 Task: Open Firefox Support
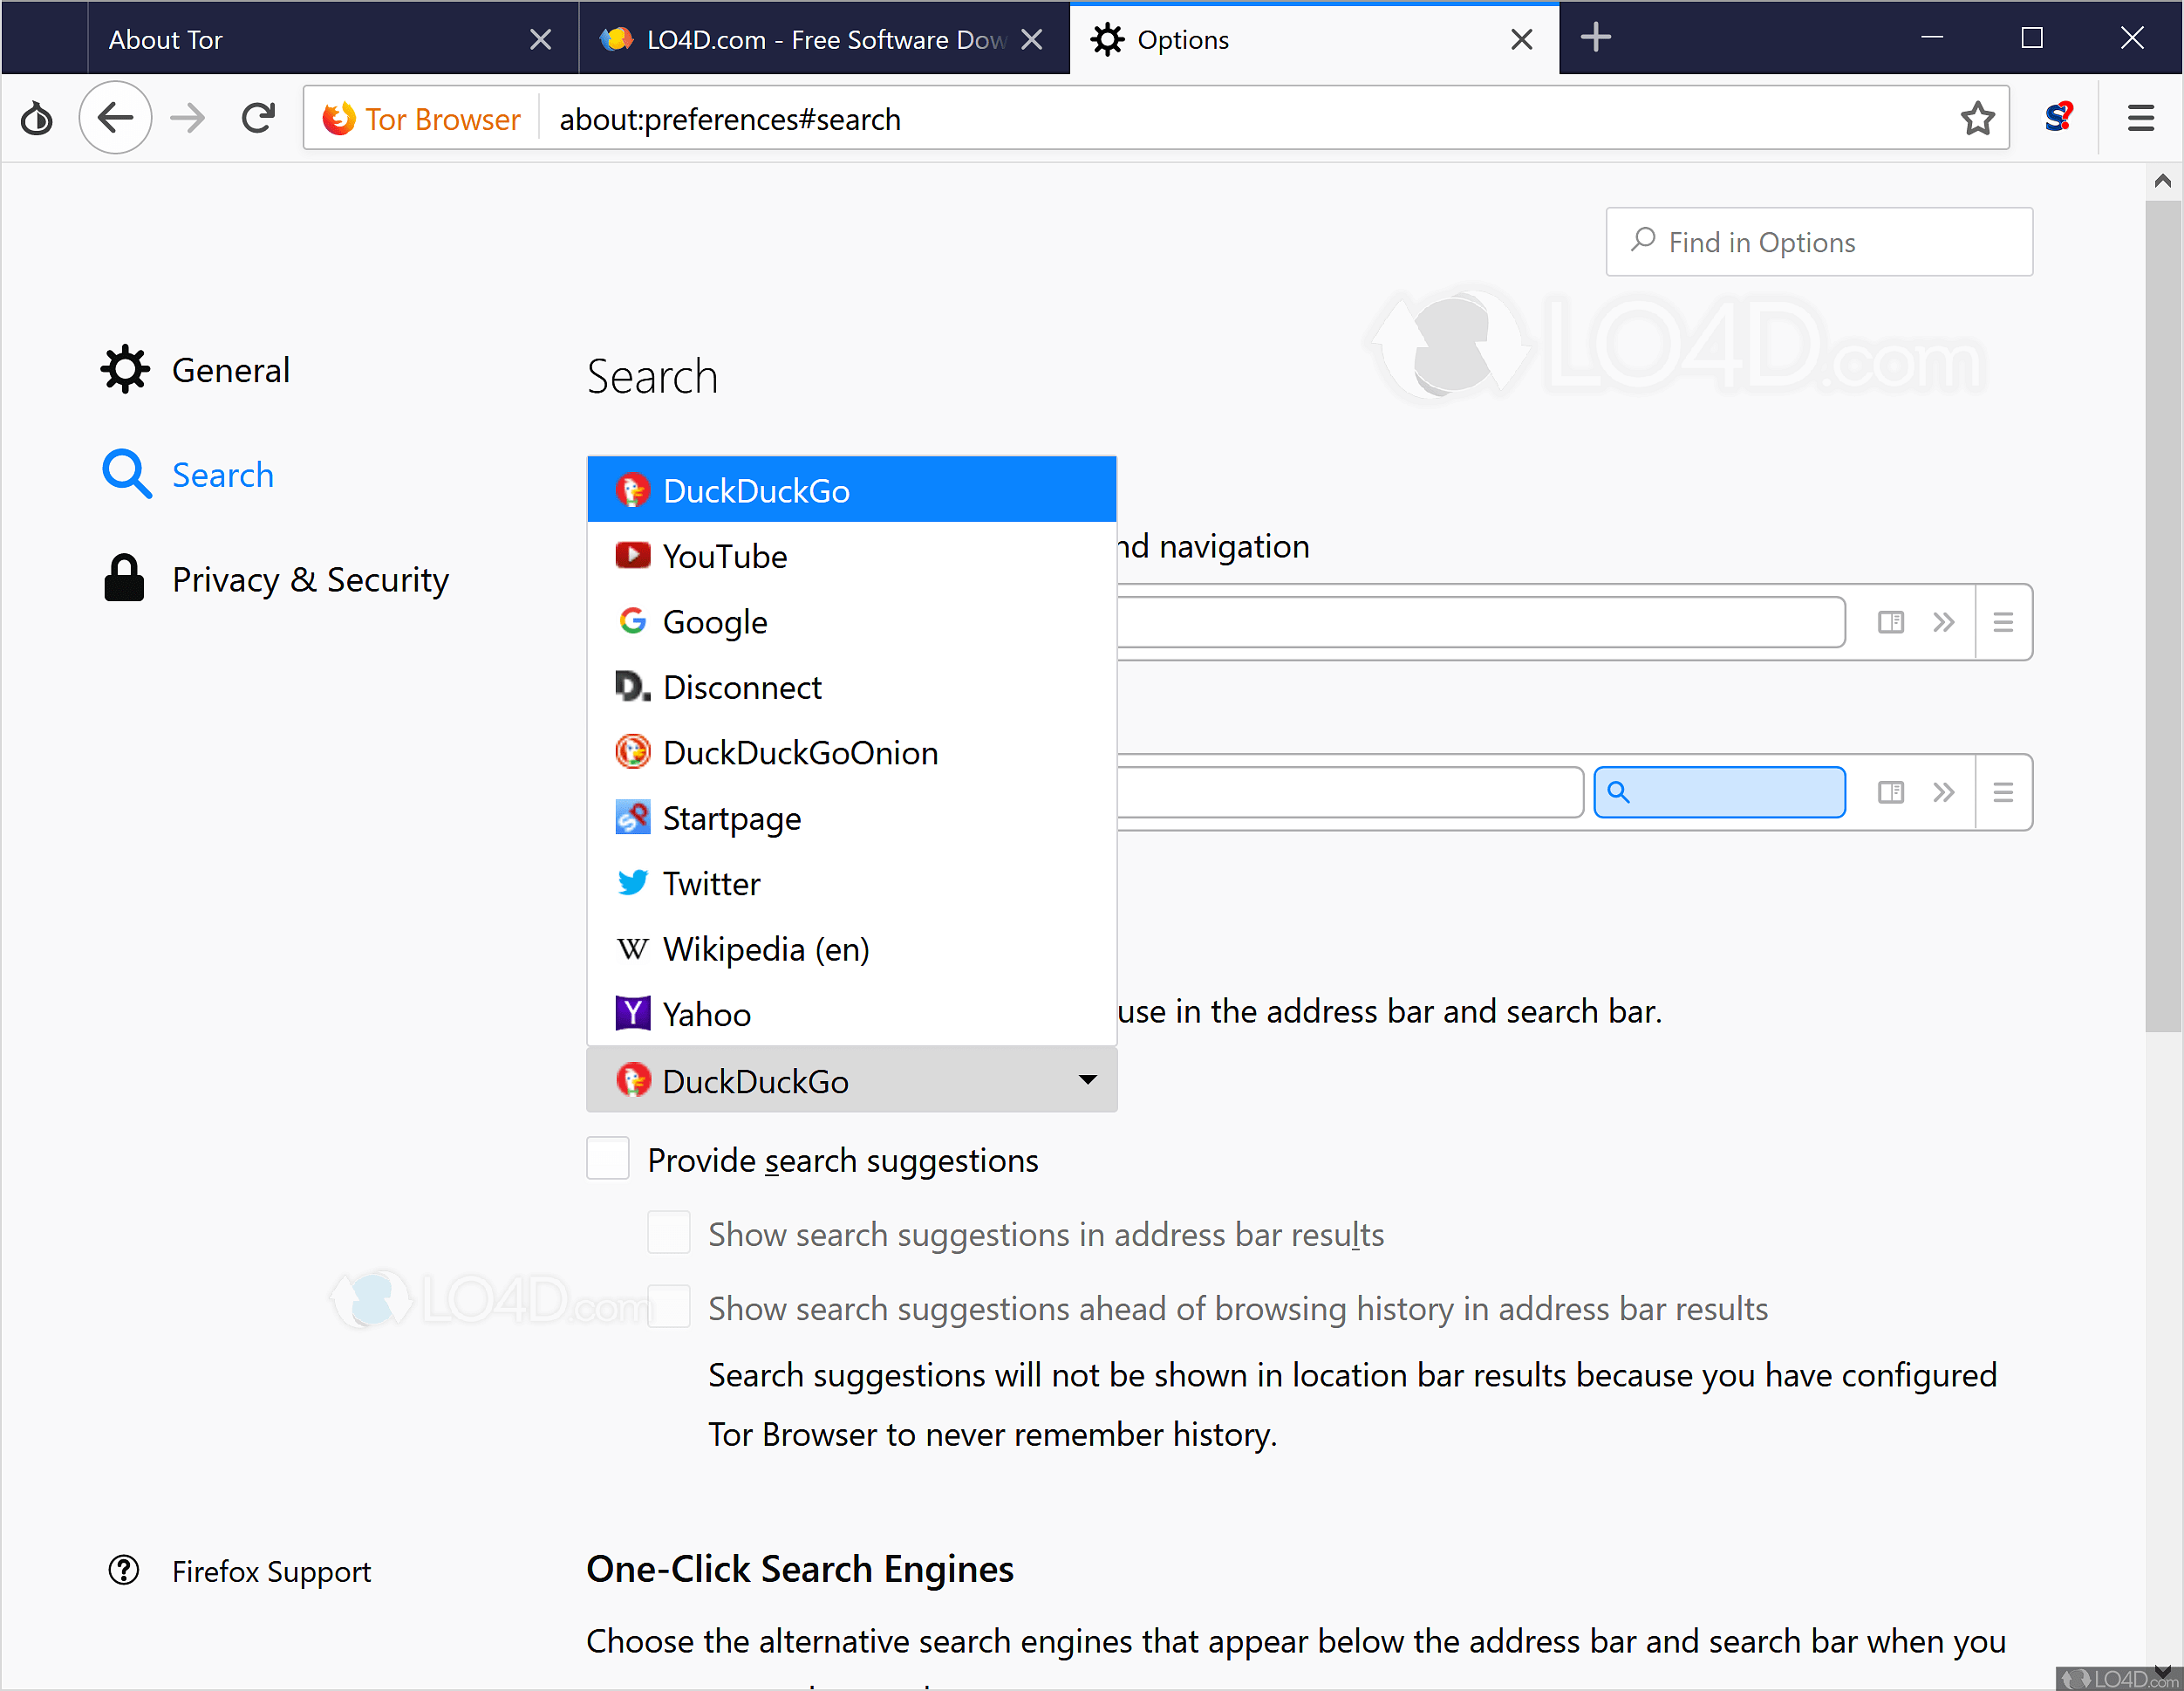click(x=270, y=1570)
